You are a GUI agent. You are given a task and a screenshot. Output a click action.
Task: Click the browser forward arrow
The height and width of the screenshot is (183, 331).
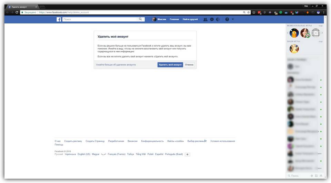(x=12, y=12)
